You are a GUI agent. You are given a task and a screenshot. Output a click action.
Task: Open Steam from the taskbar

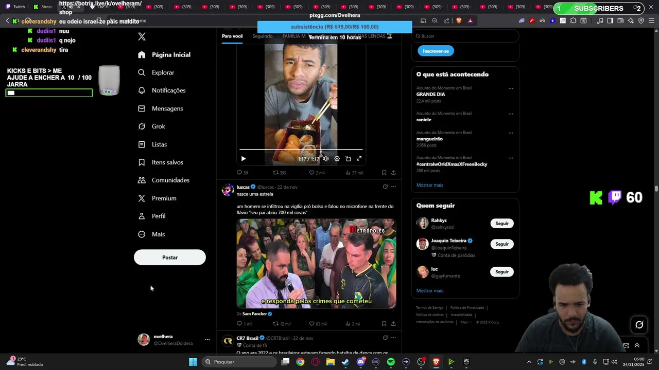(x=345, y=362)
